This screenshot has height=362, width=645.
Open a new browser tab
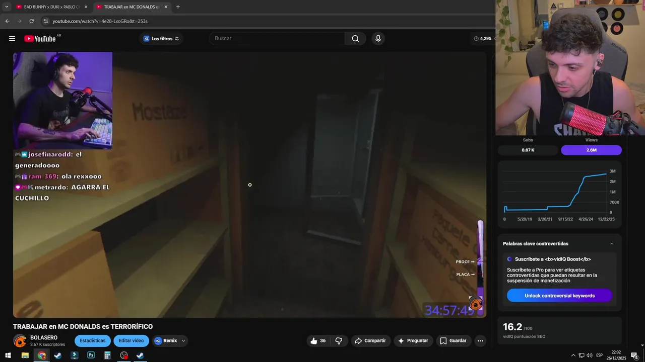[178, 7]
